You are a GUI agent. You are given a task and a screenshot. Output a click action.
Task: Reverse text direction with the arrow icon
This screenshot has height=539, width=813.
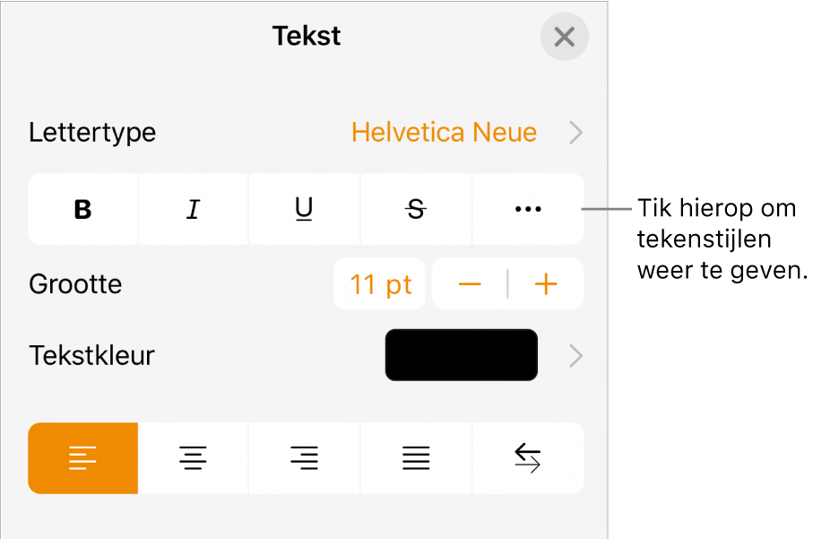click(x=528, y=458)
